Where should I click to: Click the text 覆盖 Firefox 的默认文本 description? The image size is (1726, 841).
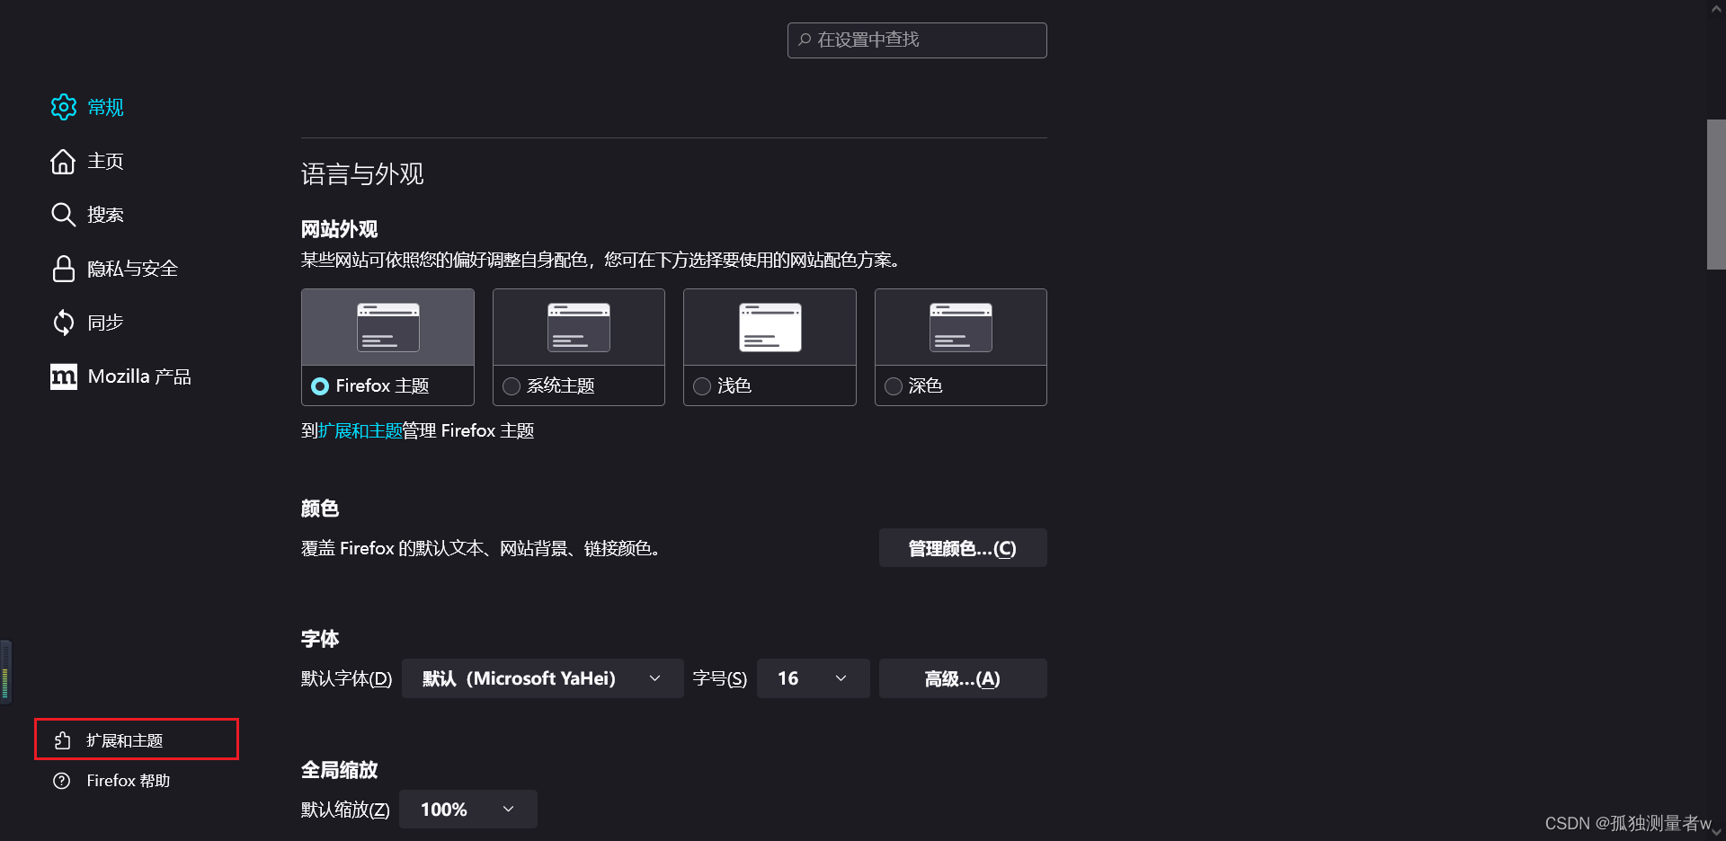[x=483, y=548]
